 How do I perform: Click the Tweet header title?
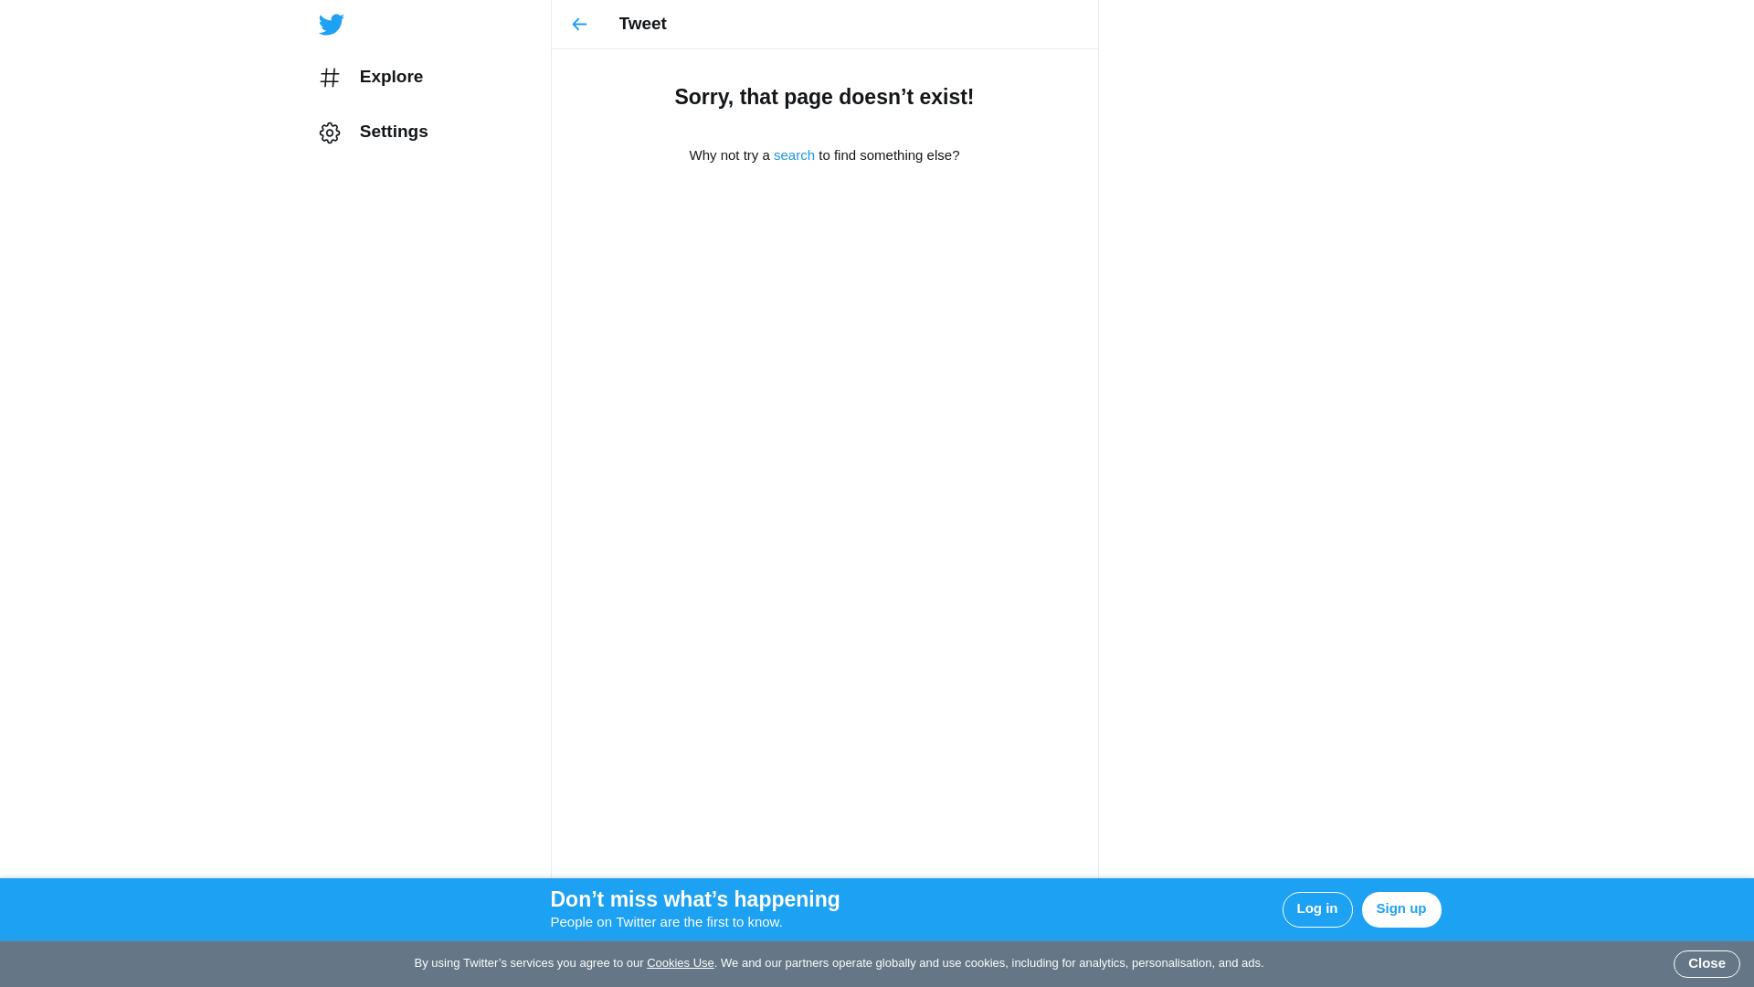tap(642, 24)
